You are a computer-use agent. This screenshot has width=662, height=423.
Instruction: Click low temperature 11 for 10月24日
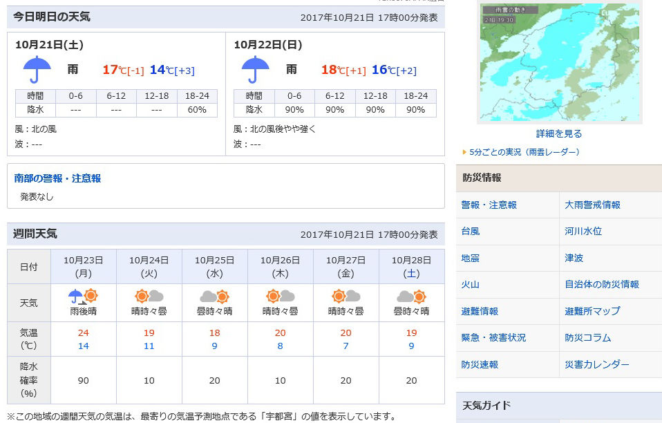click(x=149, y=346)
